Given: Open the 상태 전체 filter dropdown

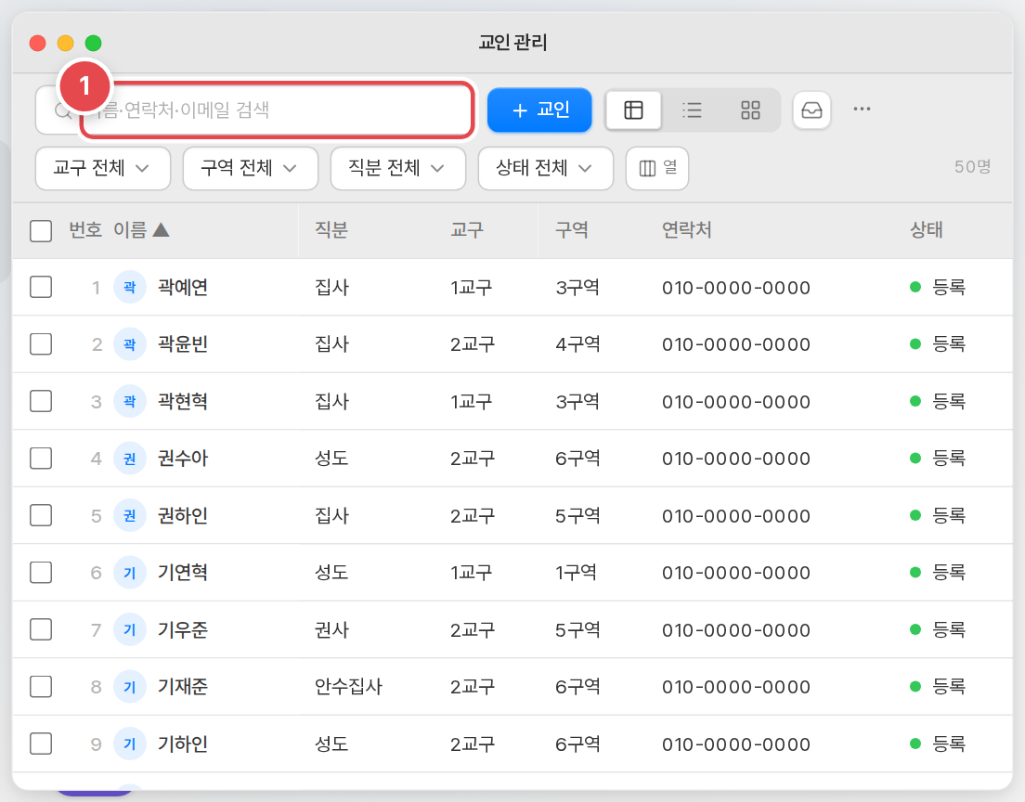Looking at the screenshot, I should coord(546,169).
